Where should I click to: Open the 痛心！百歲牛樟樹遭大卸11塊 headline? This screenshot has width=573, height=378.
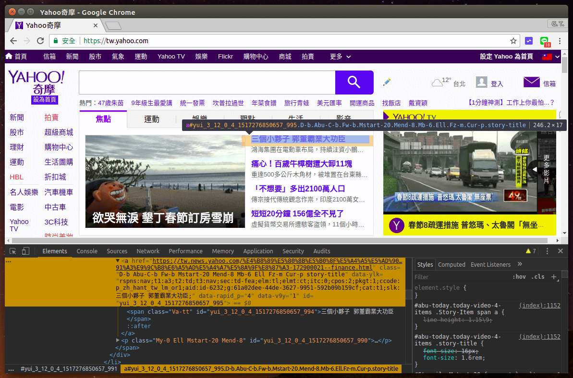coord(301,164)
